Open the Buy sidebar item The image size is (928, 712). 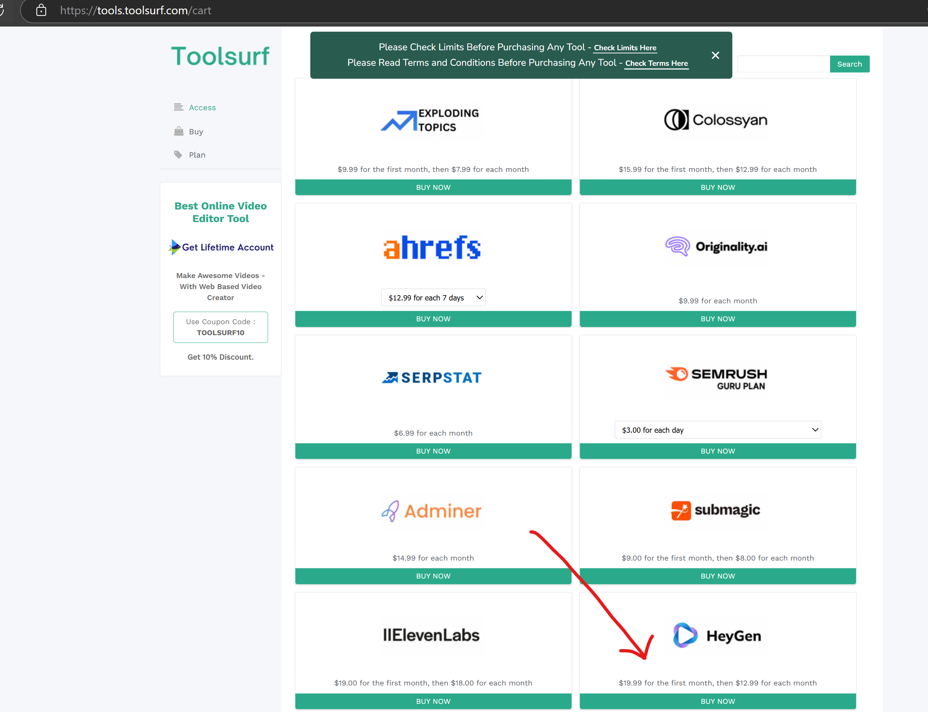click(x=196, y=131)
